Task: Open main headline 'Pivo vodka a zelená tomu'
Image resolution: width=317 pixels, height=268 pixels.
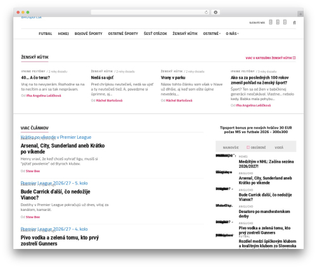Action: coord(60,241)
